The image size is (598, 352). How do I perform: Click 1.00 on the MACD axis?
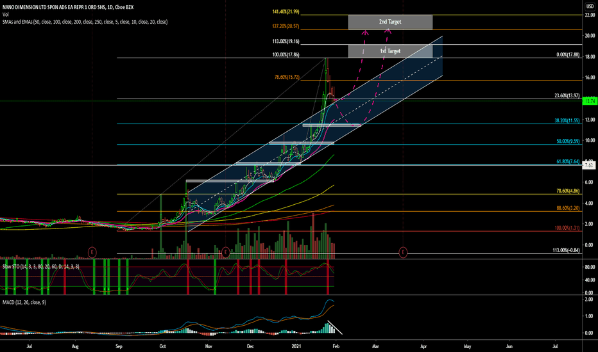click(x=590, y=316)
